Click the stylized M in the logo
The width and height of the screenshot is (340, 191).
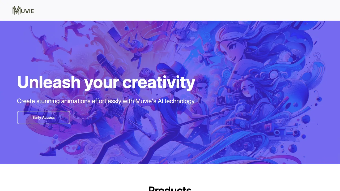[16, 10]
